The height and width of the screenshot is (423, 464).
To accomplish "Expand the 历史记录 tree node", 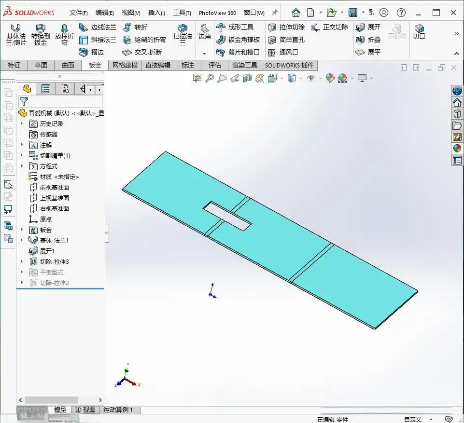I will click(22, 123).
